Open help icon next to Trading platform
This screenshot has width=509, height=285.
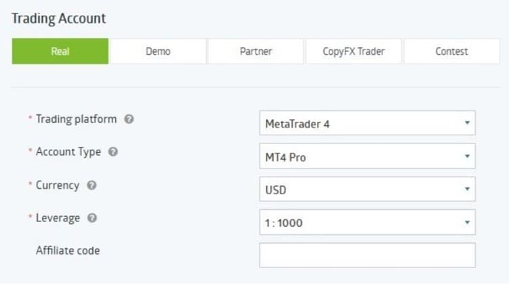(x=129, y=119)
